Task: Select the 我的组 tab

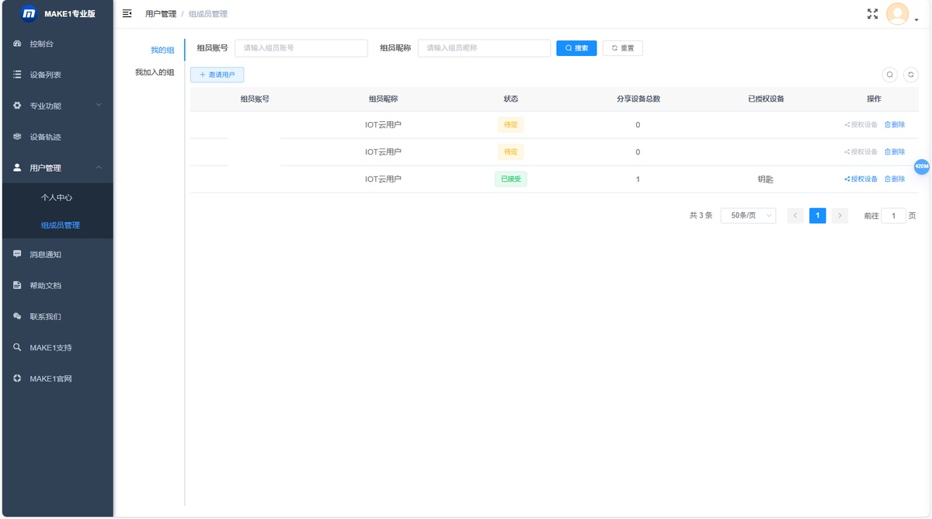Action: (x=162, y=51)
